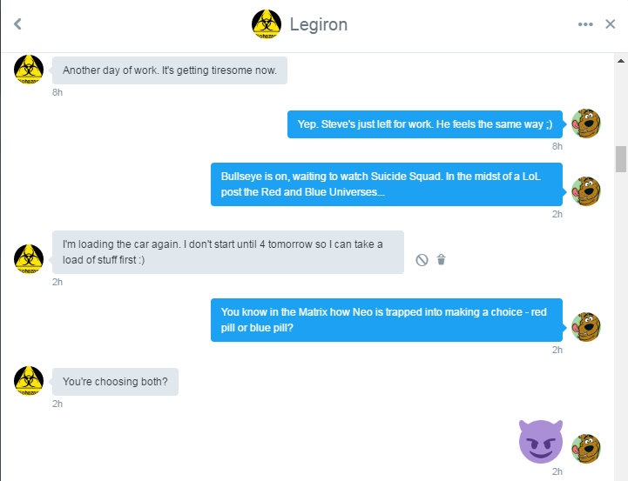Image resolution: width=628 pixels, height=481 pixels.
Task: Click the scrollbar up arrow
Action: point(621,61)
